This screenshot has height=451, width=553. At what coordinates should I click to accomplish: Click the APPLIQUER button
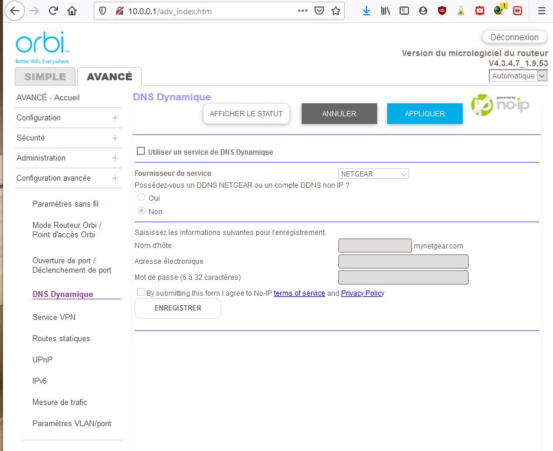424,114
